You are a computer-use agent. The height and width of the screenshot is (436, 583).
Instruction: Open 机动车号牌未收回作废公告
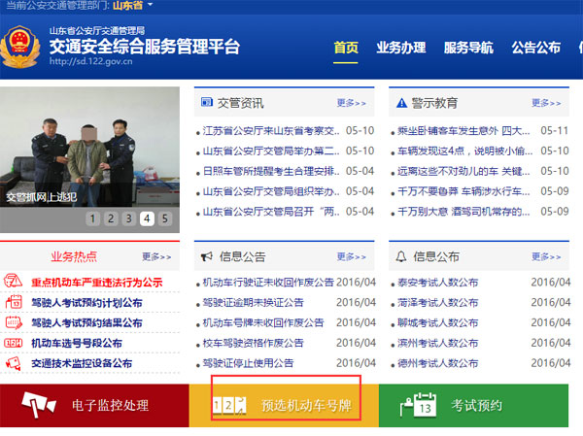pyautogui.click(x=263, y=322)
